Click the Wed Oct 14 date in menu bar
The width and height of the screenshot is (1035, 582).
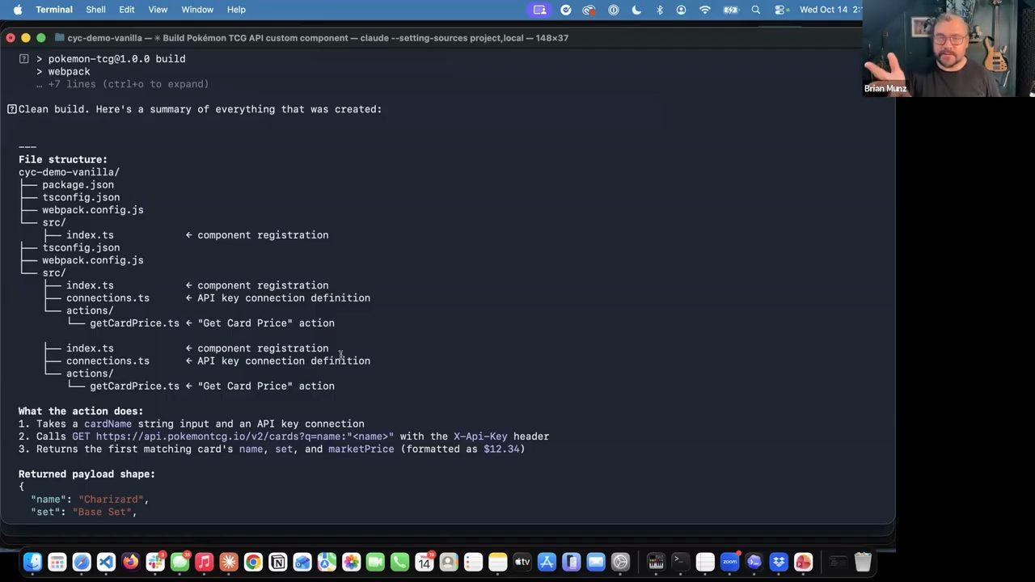pos(824,10)
